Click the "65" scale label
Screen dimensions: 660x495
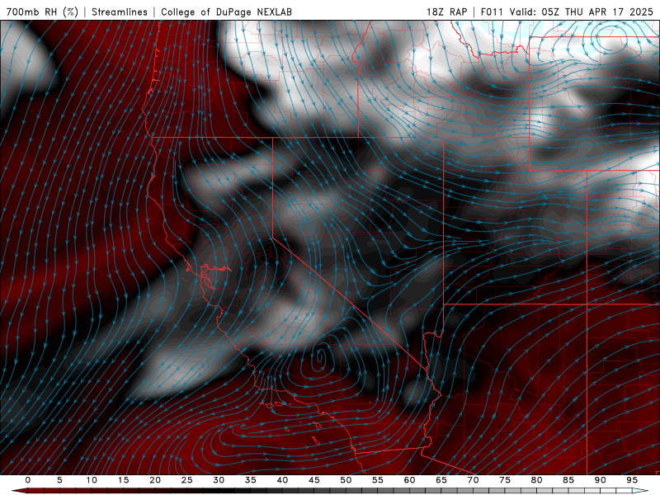click(441, 480)
